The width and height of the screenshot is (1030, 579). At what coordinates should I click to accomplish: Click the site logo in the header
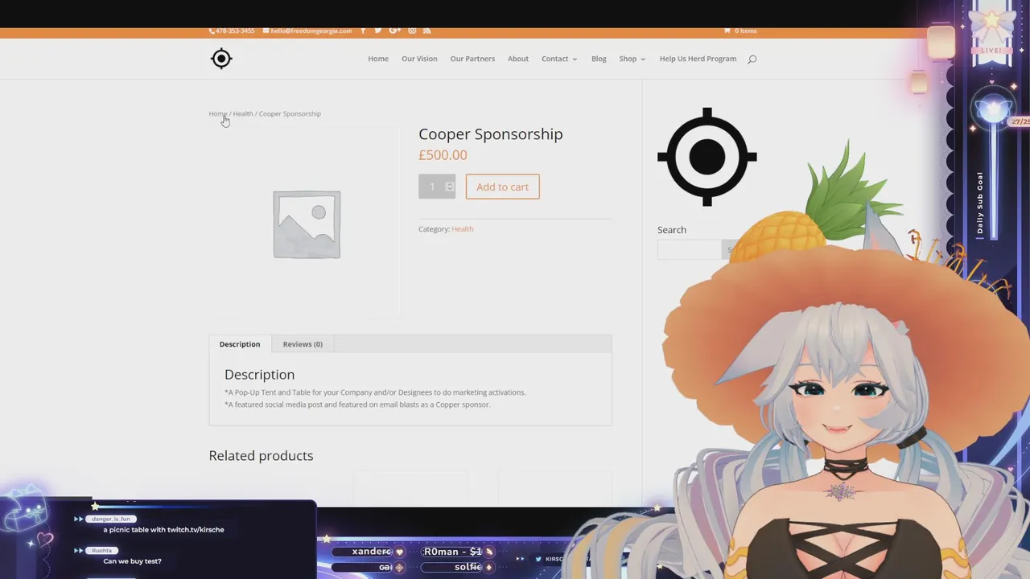[221, 59]
